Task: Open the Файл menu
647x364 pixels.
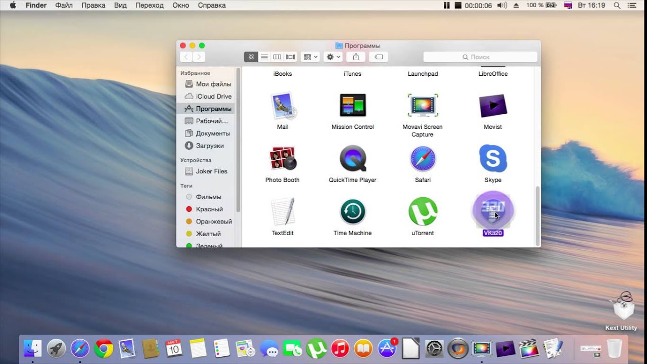Action: (x=64, y=6)
